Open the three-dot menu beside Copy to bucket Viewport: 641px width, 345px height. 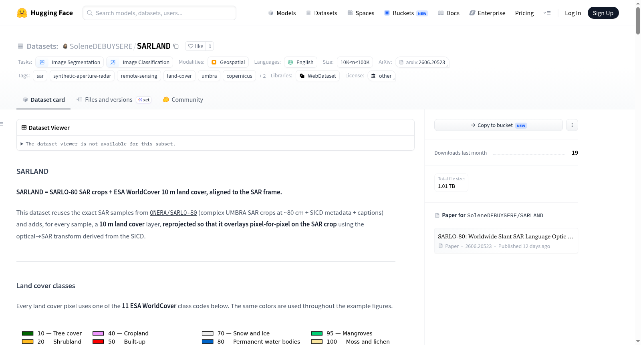tap(572, 125)
